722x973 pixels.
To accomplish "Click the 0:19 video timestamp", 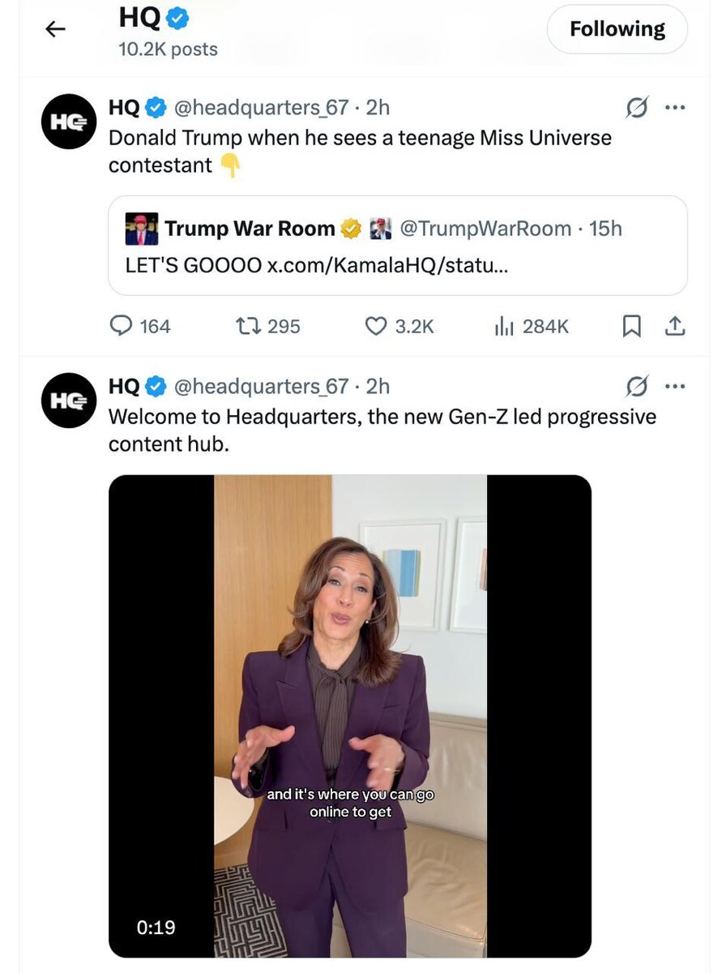I will tap(156, 927).
